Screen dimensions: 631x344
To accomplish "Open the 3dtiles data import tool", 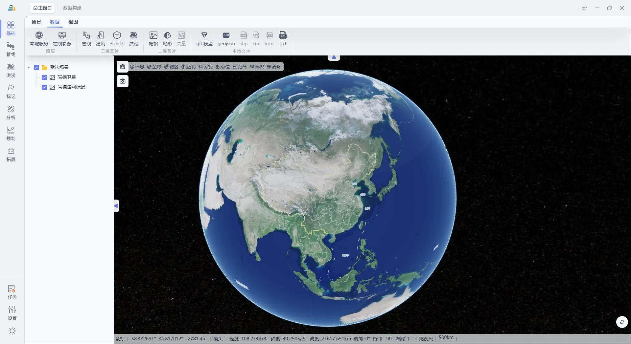I will coord(117,35).
